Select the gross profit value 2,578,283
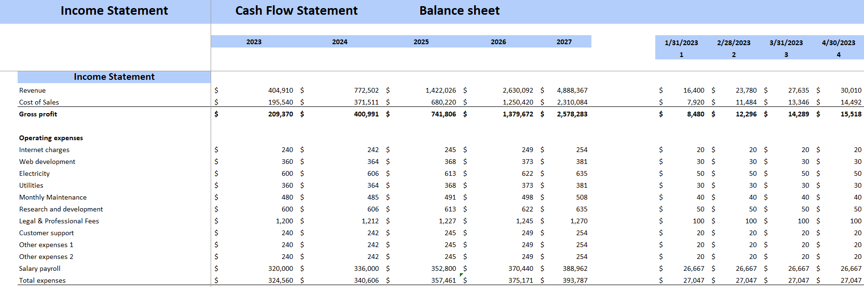 click(x=572, y=114)
